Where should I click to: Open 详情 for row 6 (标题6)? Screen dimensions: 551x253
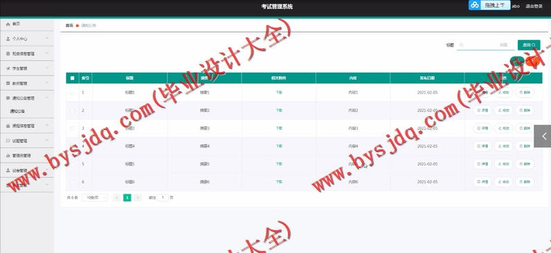pos(482,182)
